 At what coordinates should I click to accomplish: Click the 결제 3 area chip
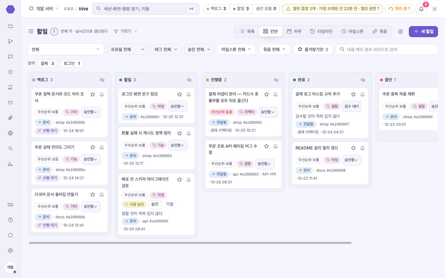[47, 64]
